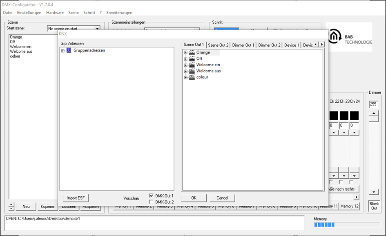The width and height of the screenshot is (386, 236).
Task: Enable the DMX-Out 2 preview checkbox
Action: (151, 202)
